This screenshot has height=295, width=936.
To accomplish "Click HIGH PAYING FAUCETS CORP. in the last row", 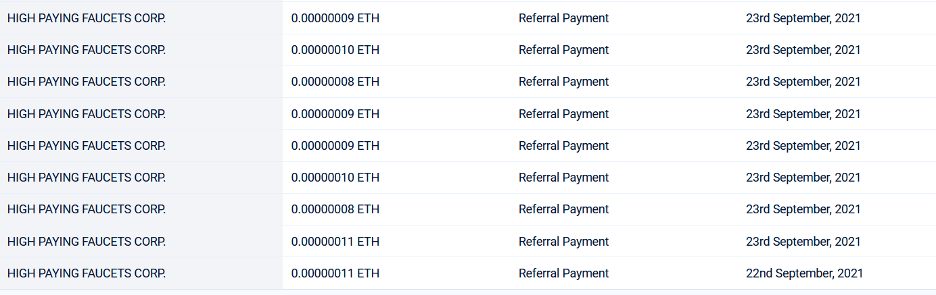I will [x=87, y=273].
